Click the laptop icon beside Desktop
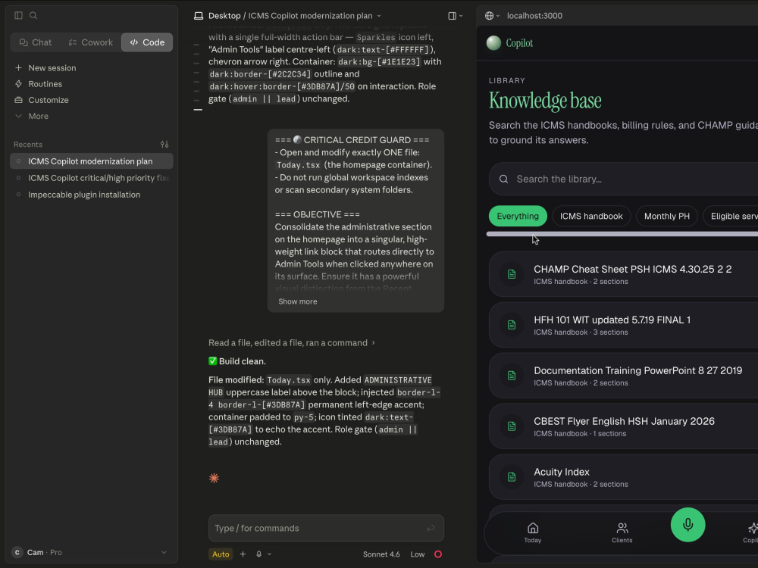 coord(198,16)
